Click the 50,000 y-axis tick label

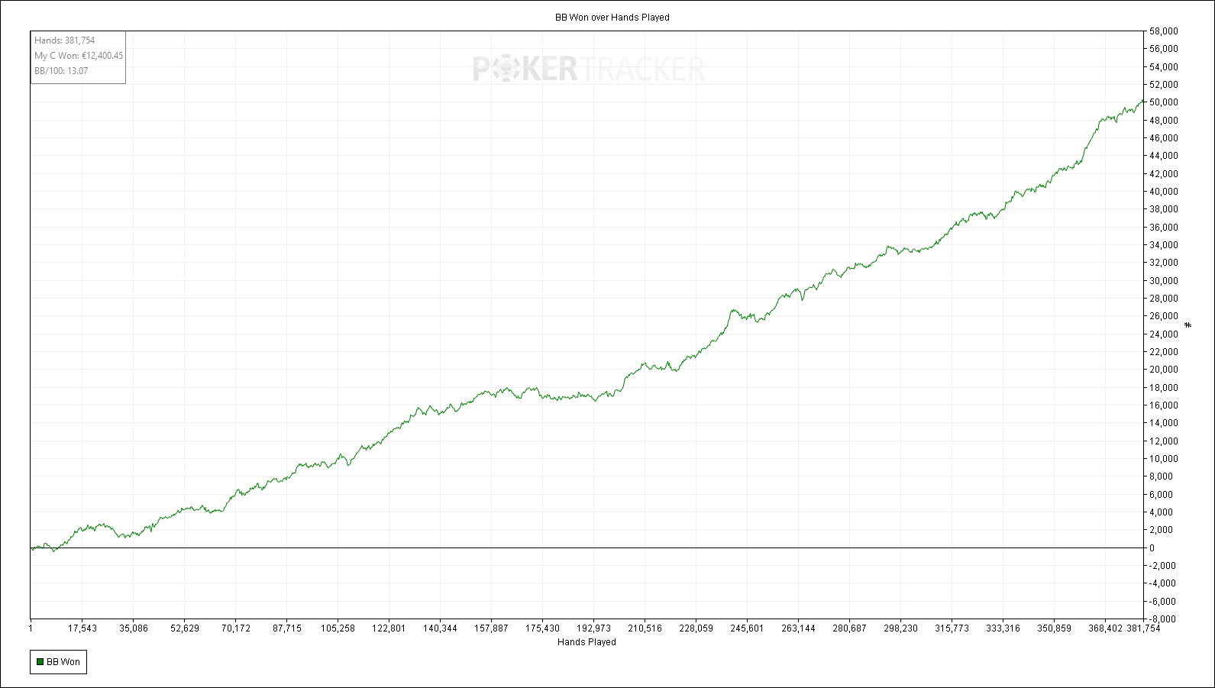coord(1164,102)
